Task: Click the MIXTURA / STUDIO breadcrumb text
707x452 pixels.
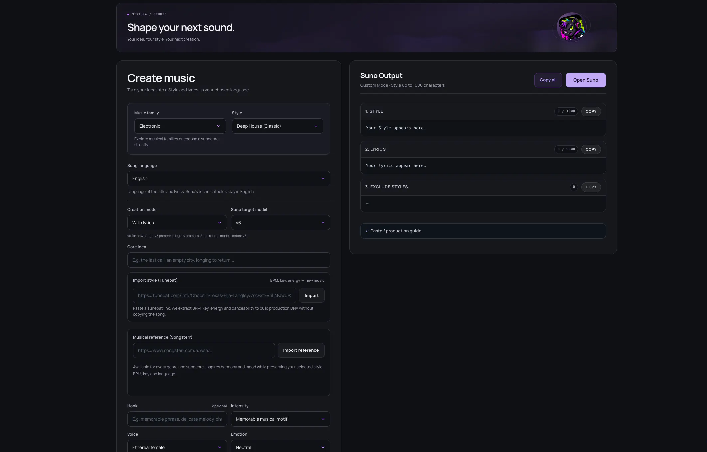Action: [x=149, y=14]
